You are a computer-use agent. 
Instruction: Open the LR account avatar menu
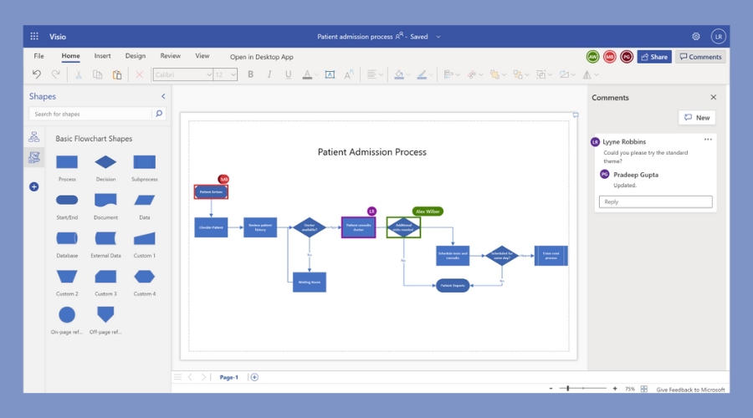[719, 37]
